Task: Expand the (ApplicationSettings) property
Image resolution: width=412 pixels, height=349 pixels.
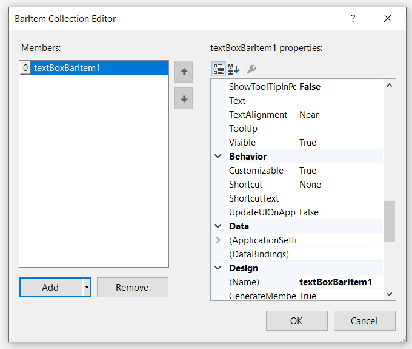Action: [x=218, y=240]
